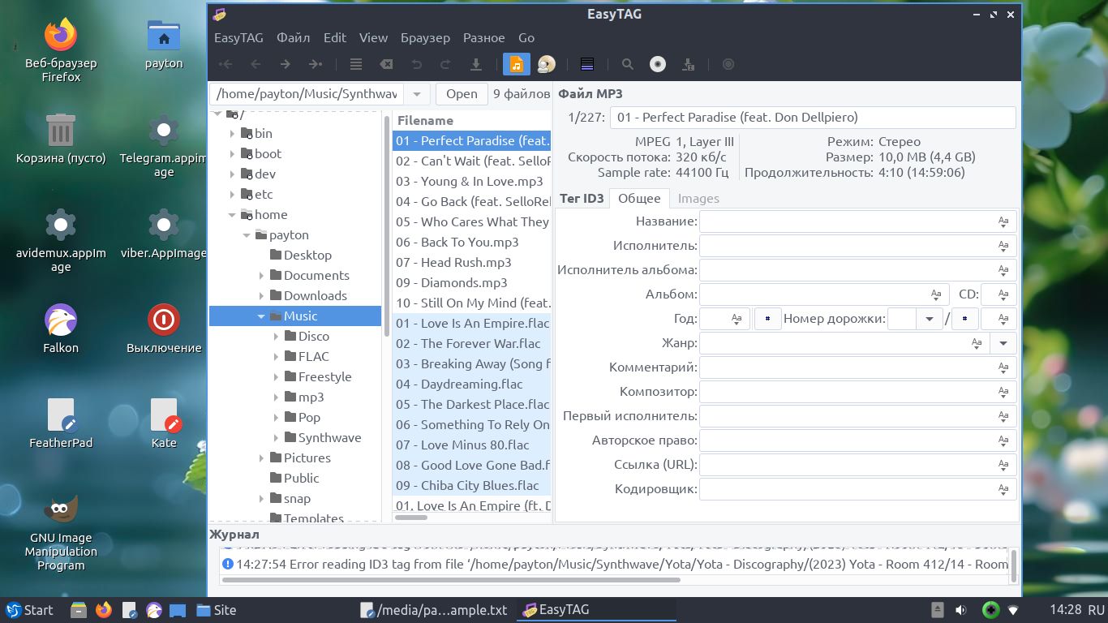The width and height of the screenshot is (1108, 623).
Task: Click the file list horizontal scrollbar
Action: click(x=411, y=517)
